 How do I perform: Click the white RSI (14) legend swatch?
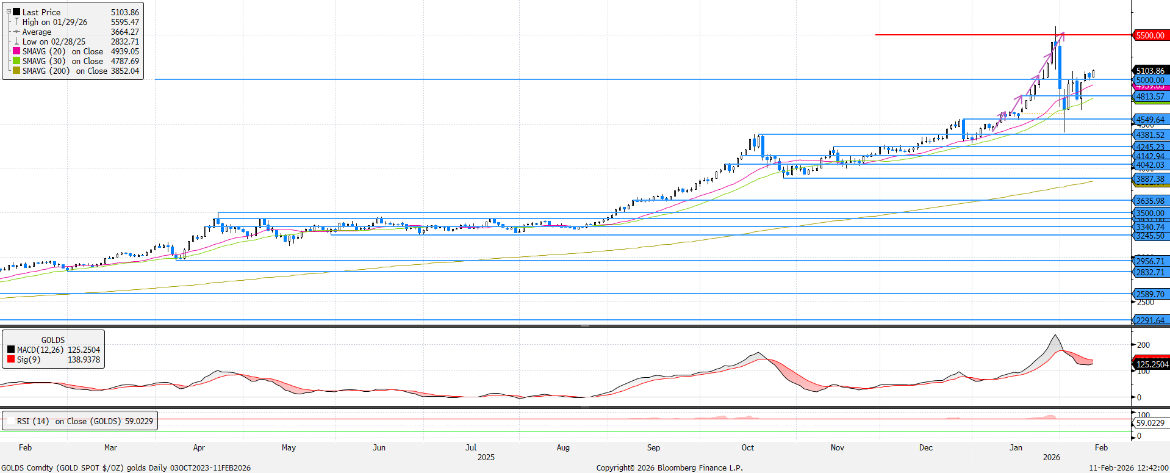click(11, 421)
